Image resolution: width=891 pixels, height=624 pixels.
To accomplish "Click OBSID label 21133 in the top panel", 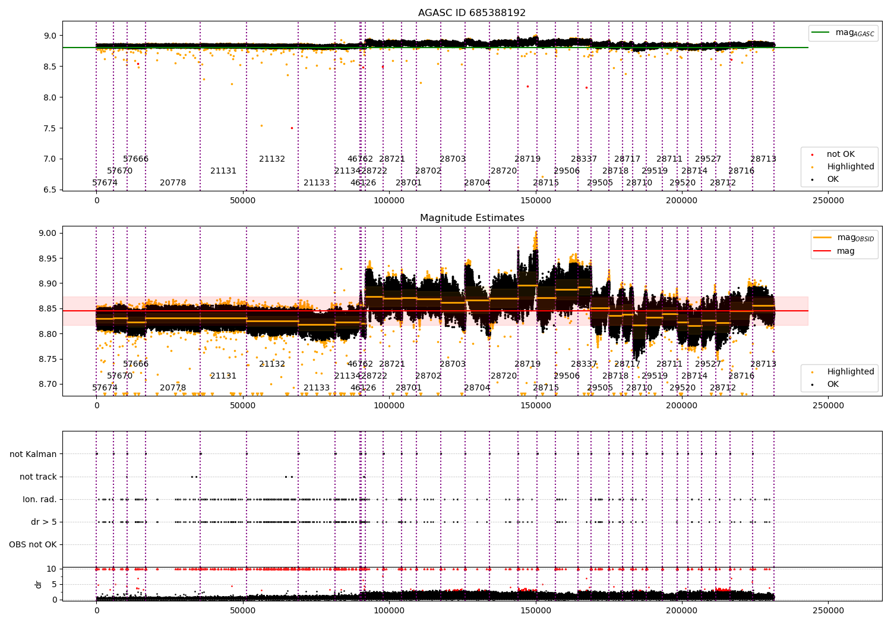I will [317, 182].
